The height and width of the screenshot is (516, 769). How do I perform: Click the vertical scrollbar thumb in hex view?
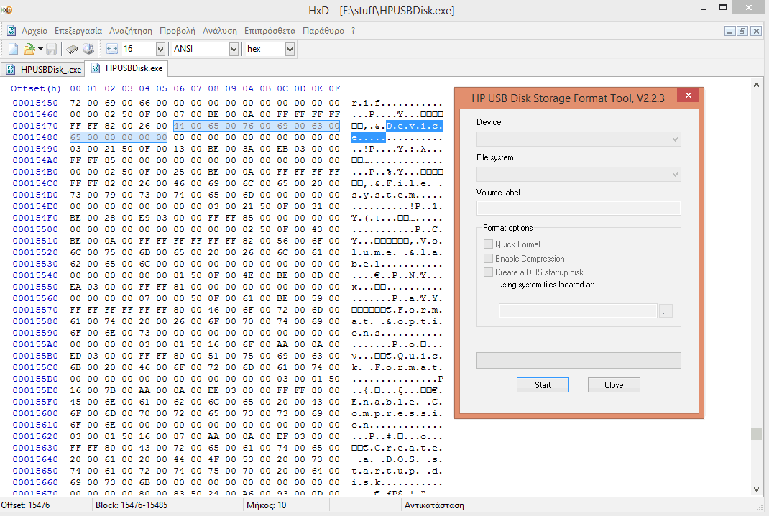756,433
